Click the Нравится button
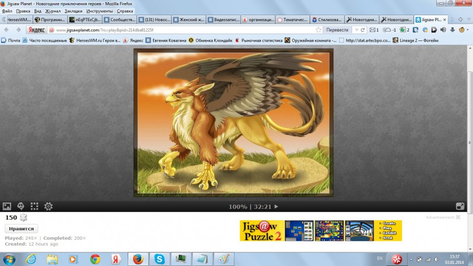 pyautogui.click(x=22, y=229)
